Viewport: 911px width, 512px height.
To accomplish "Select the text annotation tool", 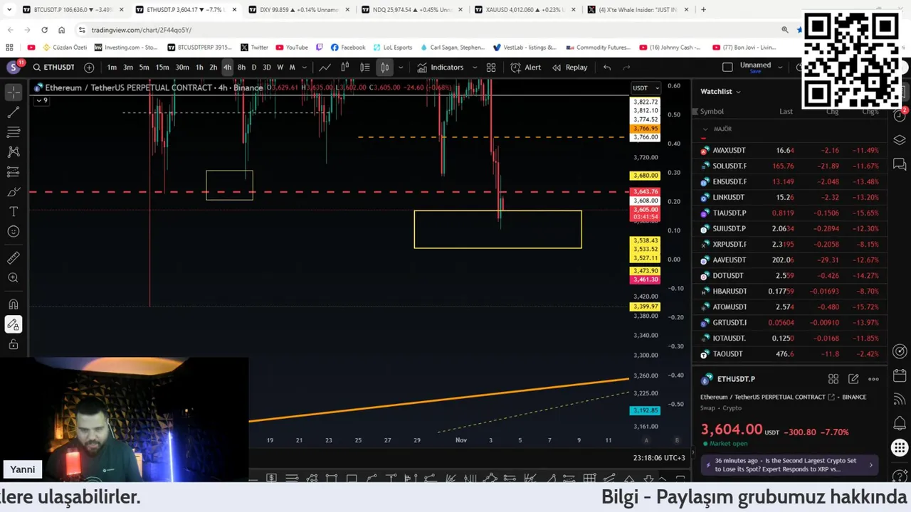I will pos(13,212).
